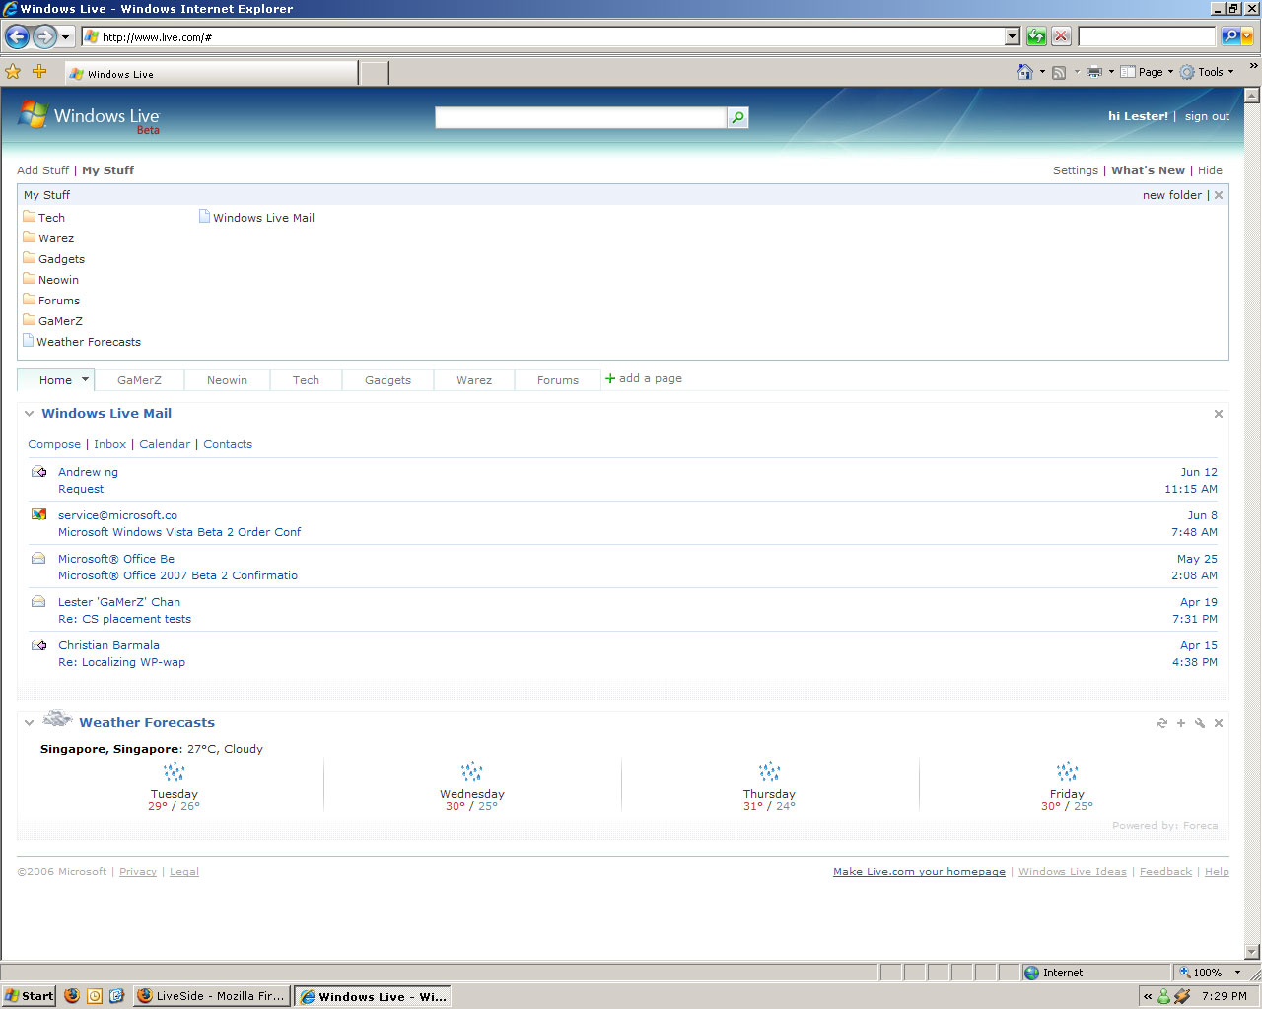This screenshot has height=1009, width=1262.
Task: Switch to the Neowin page tab
Action: pos(227,380)
